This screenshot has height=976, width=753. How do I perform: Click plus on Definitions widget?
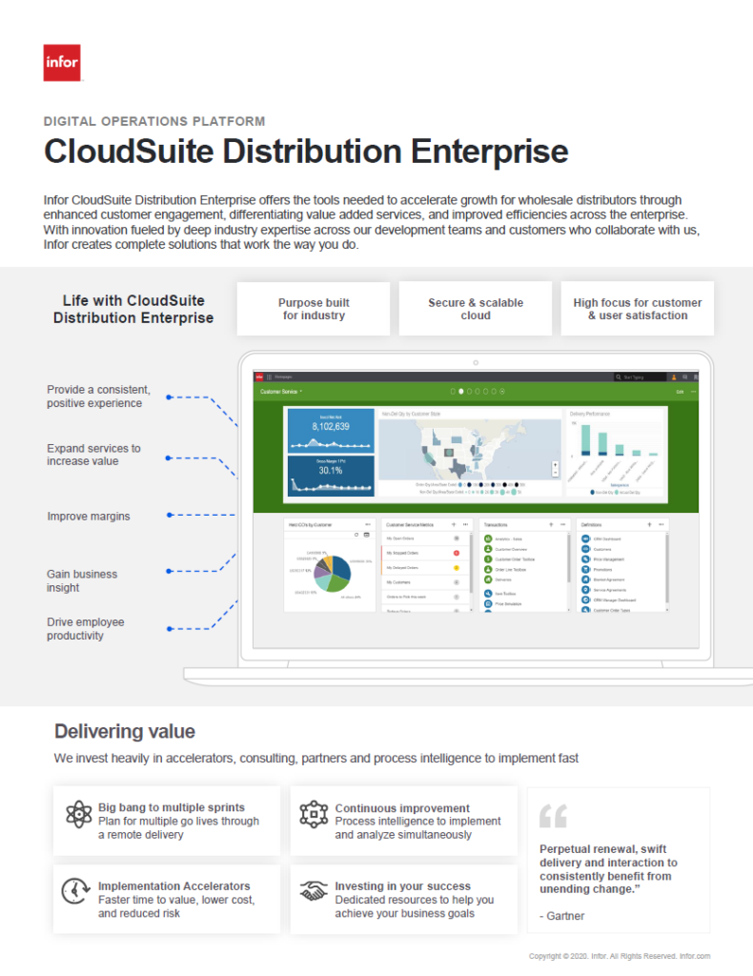[649, 525]
